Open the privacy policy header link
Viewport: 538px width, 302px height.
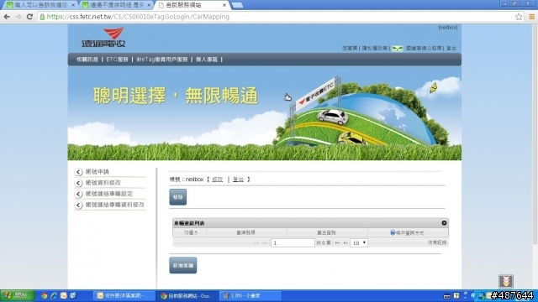(375, 49)
